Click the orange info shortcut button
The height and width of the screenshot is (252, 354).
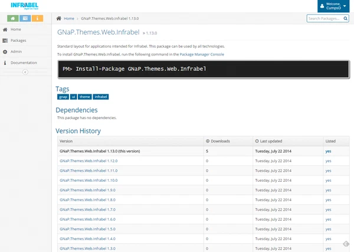37,18
